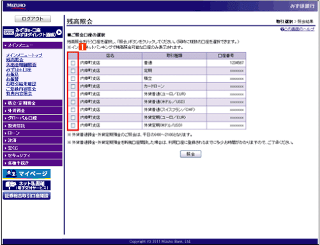Expand the 各種手続き menu

(33, 163)
